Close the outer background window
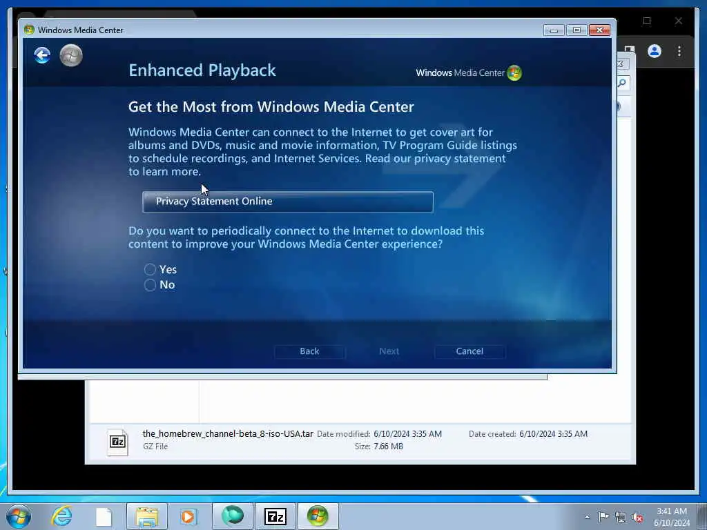This screenshot has height=530, width=707. coord(679,21)
